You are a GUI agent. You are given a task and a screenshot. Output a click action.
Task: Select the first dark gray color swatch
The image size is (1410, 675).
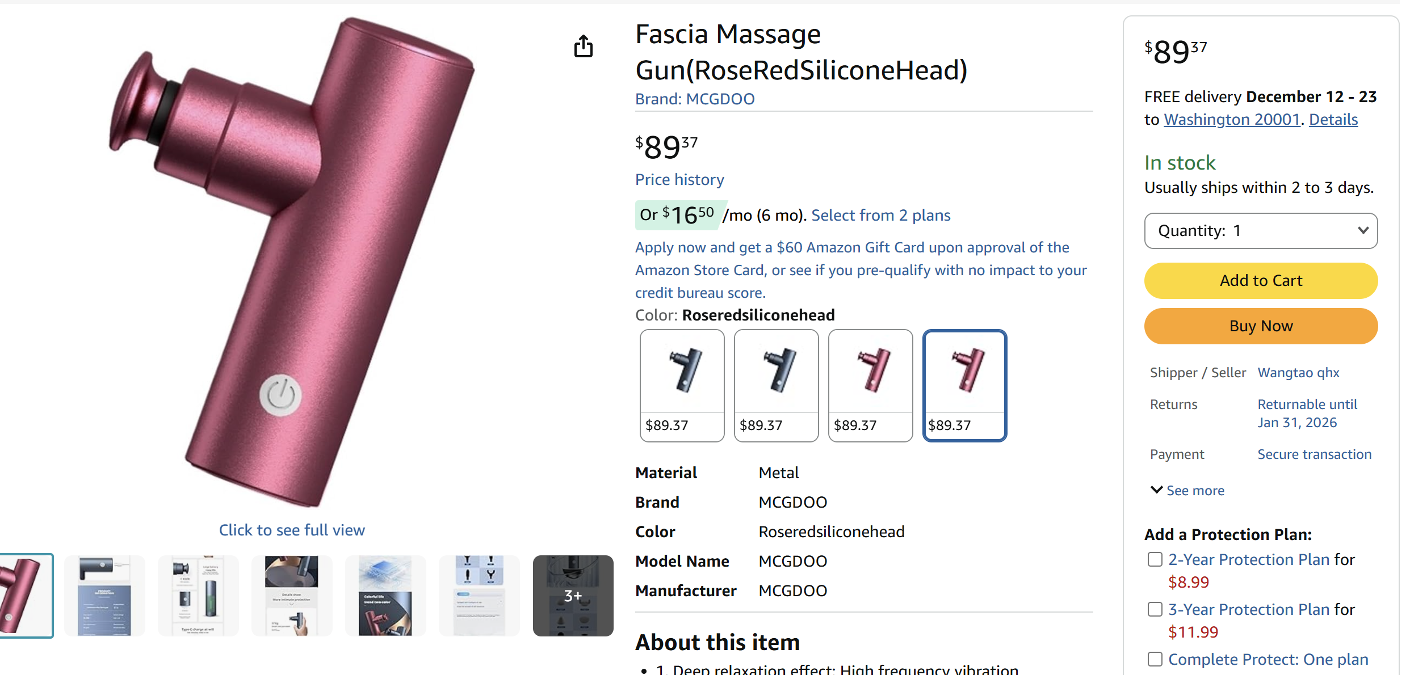[682, 385]
